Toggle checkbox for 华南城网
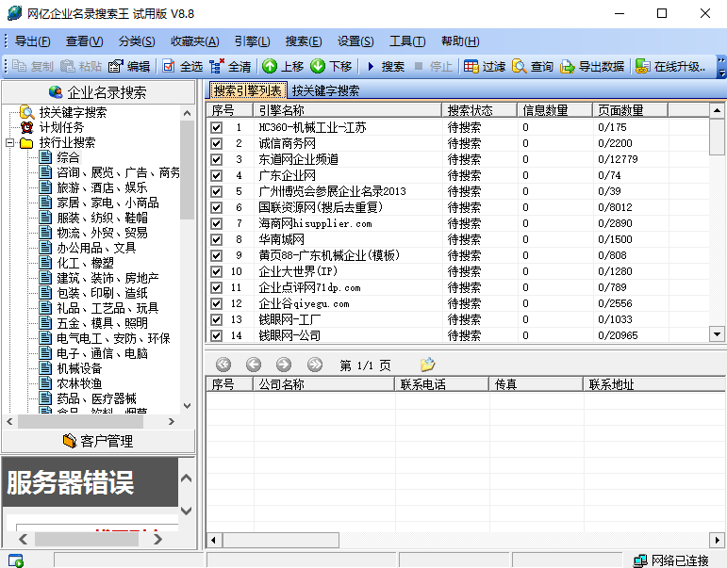This screenshot has height=568, width=727. pyautogui.click(x=217, y=239)
